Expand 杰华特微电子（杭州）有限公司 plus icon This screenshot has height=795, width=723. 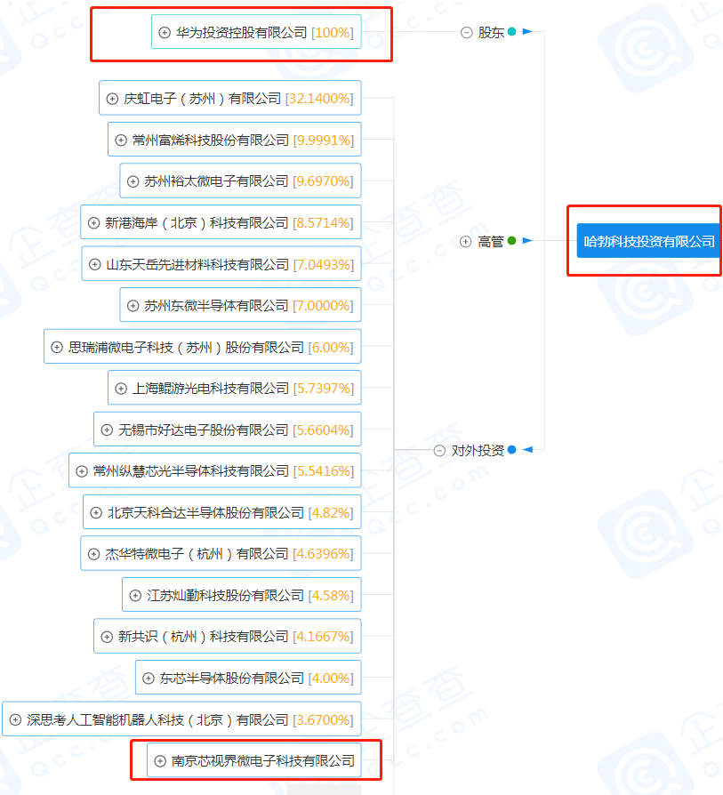93,554
